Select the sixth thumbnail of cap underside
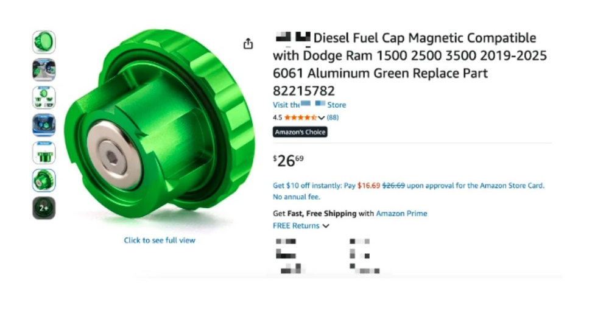The height and width of the screenshot is (319, 609). [44, 180]
